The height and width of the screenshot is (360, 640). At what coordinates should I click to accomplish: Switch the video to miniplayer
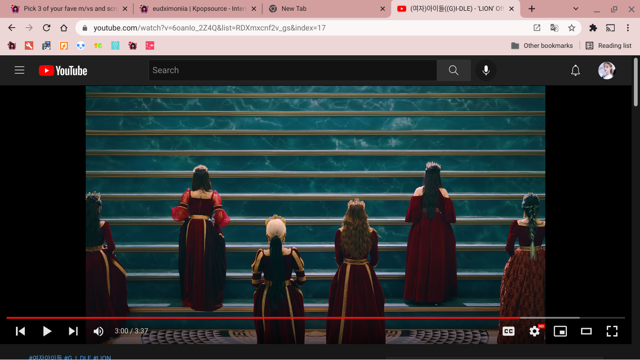560,331
